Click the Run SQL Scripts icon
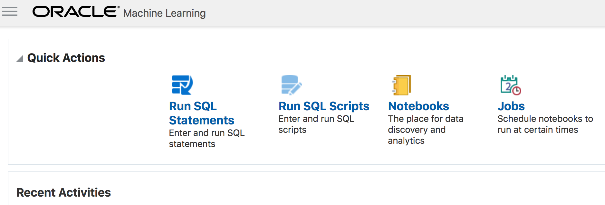The height and width of the screenshot is (205, 605). pos(291,85)
